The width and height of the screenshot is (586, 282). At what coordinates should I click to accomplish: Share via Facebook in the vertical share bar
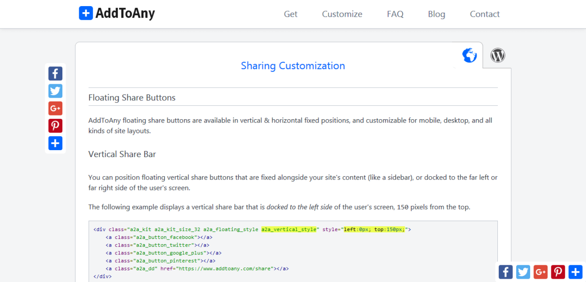pos(55,73)
